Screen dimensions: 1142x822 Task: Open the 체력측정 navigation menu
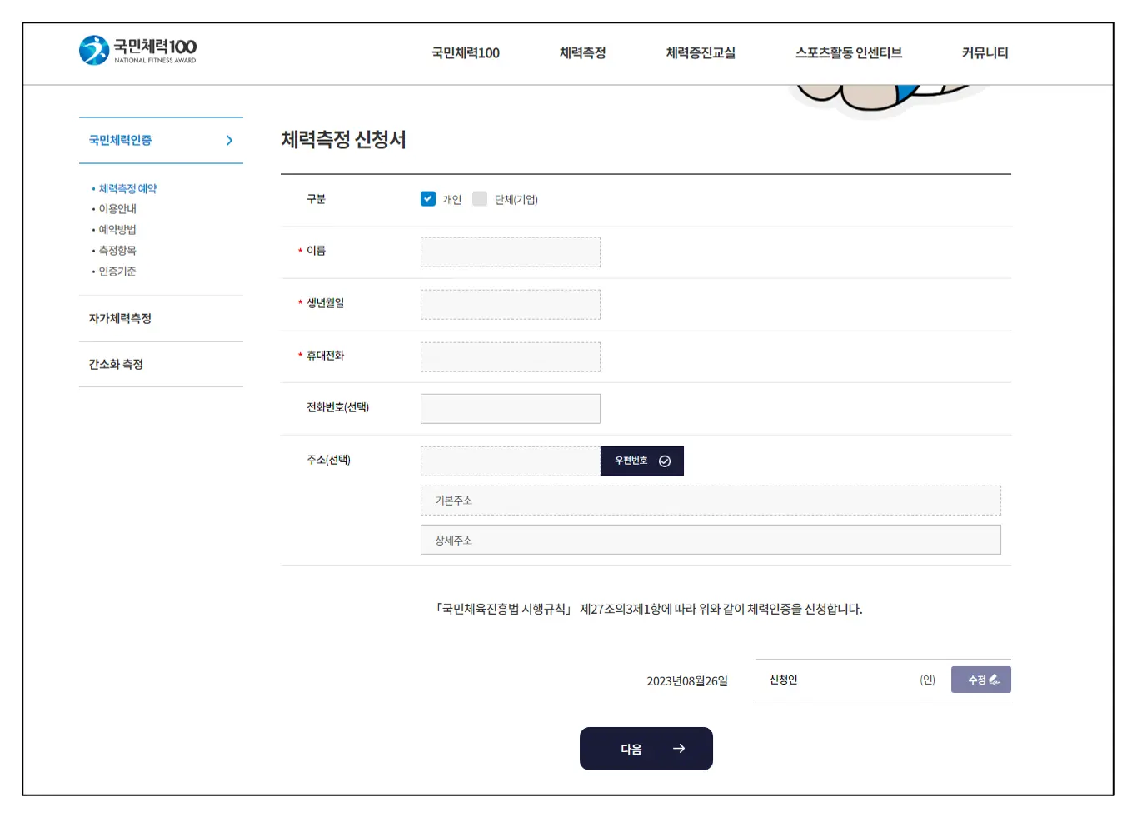(x=582, y=52)
